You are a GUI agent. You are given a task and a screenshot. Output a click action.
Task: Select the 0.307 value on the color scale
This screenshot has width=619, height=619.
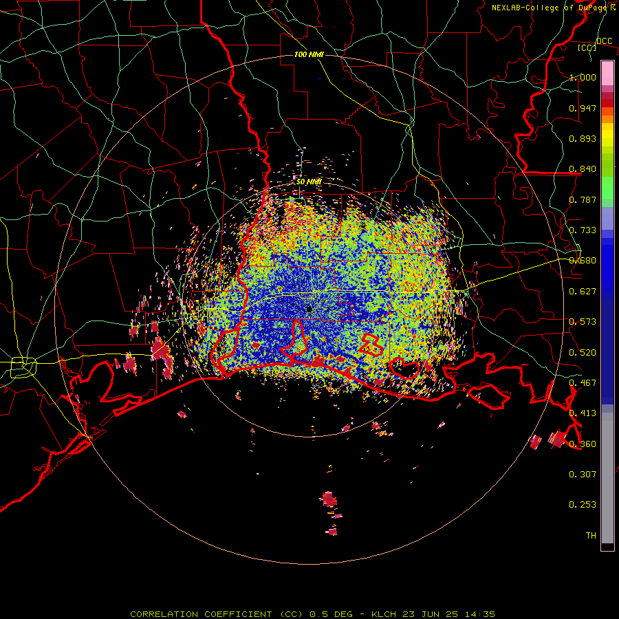click(x=583, y=475)
